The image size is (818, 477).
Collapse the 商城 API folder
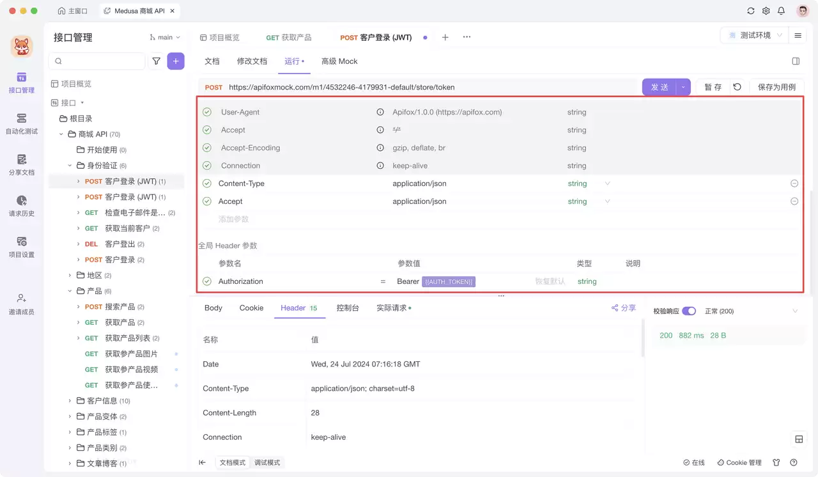click(x=62, y=134)
